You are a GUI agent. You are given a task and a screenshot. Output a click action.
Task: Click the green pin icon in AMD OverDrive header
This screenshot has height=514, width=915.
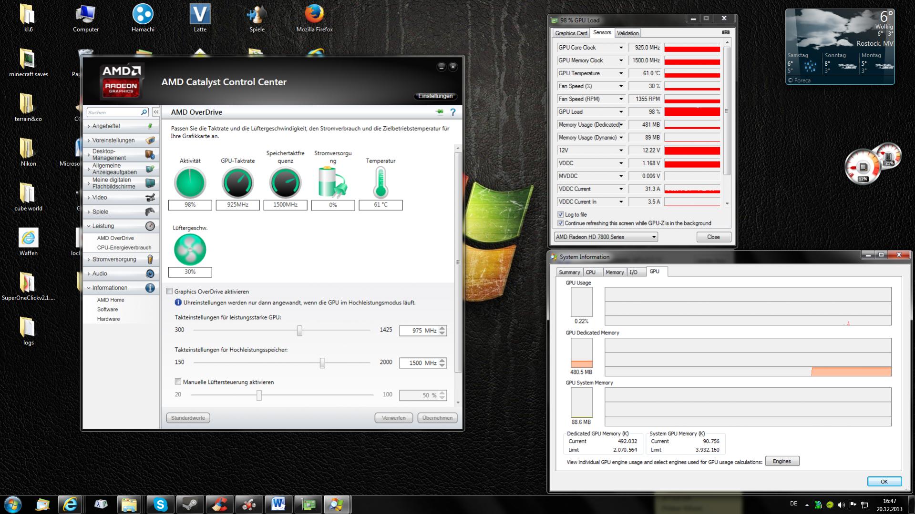(x=440, y=112)
